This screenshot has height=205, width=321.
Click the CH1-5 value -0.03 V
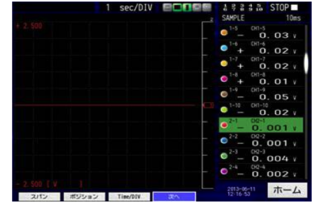[x=266, y=36]
